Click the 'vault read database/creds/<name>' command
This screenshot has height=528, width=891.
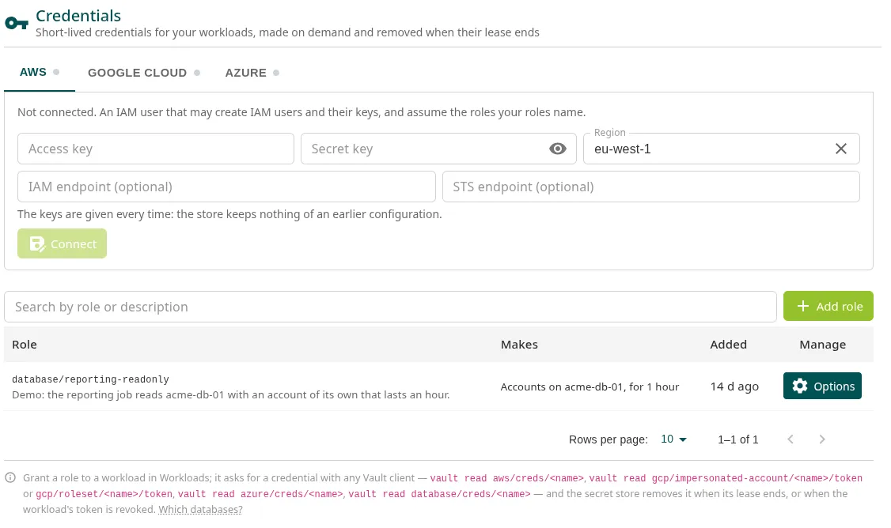(440, 494)
